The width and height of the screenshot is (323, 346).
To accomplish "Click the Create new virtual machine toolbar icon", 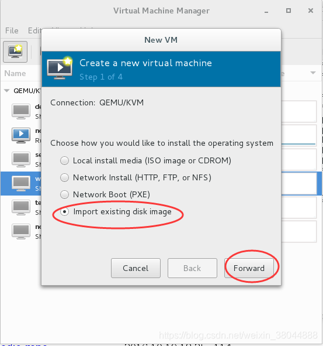I will tap(15, 52).
